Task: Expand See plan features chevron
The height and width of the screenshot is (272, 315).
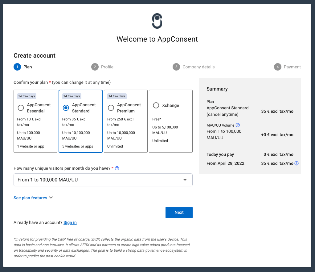Action: click(x=51, y=198)
